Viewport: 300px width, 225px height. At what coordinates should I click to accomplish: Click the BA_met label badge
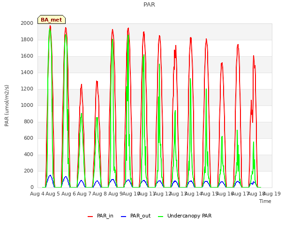pyautogui.click(x=52, y=20)
